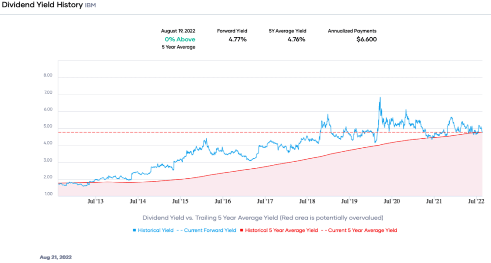
Task: Click the 0% Above green text
Action: 180,39
